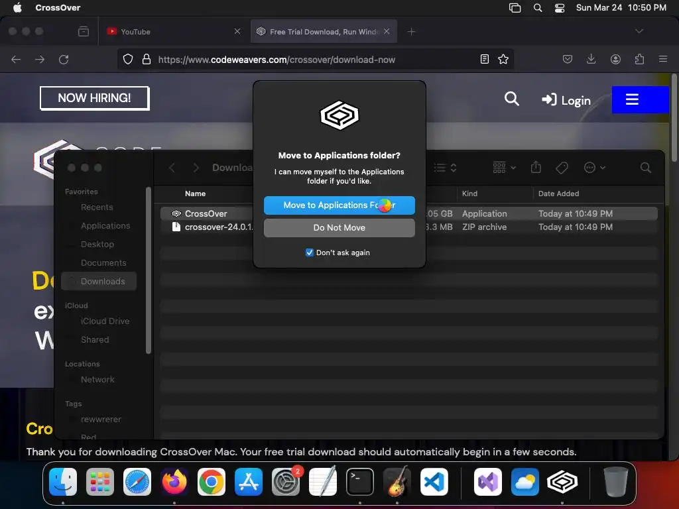Open Finder action ellipsis menu
The image size is (679, 509).
click(594, 168)
